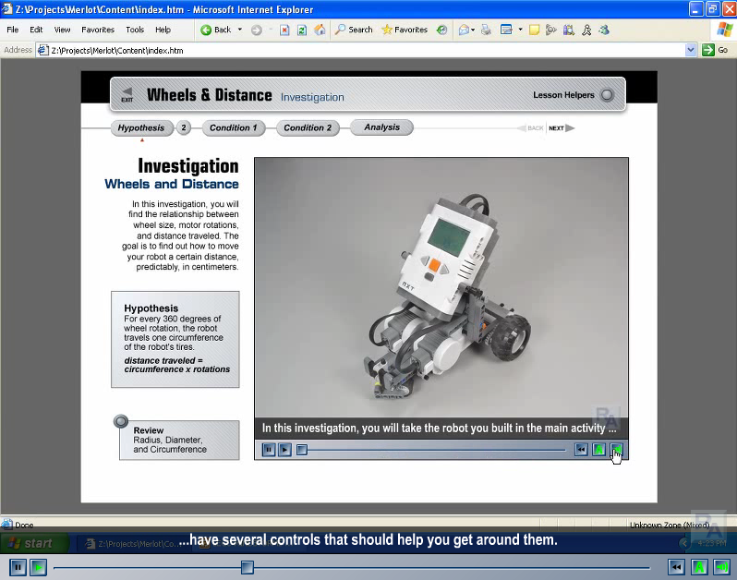Click the grey Forward arrow button
Image resolution: width=737 pixels, height=580 pixels.
click(x=256, y=30)
